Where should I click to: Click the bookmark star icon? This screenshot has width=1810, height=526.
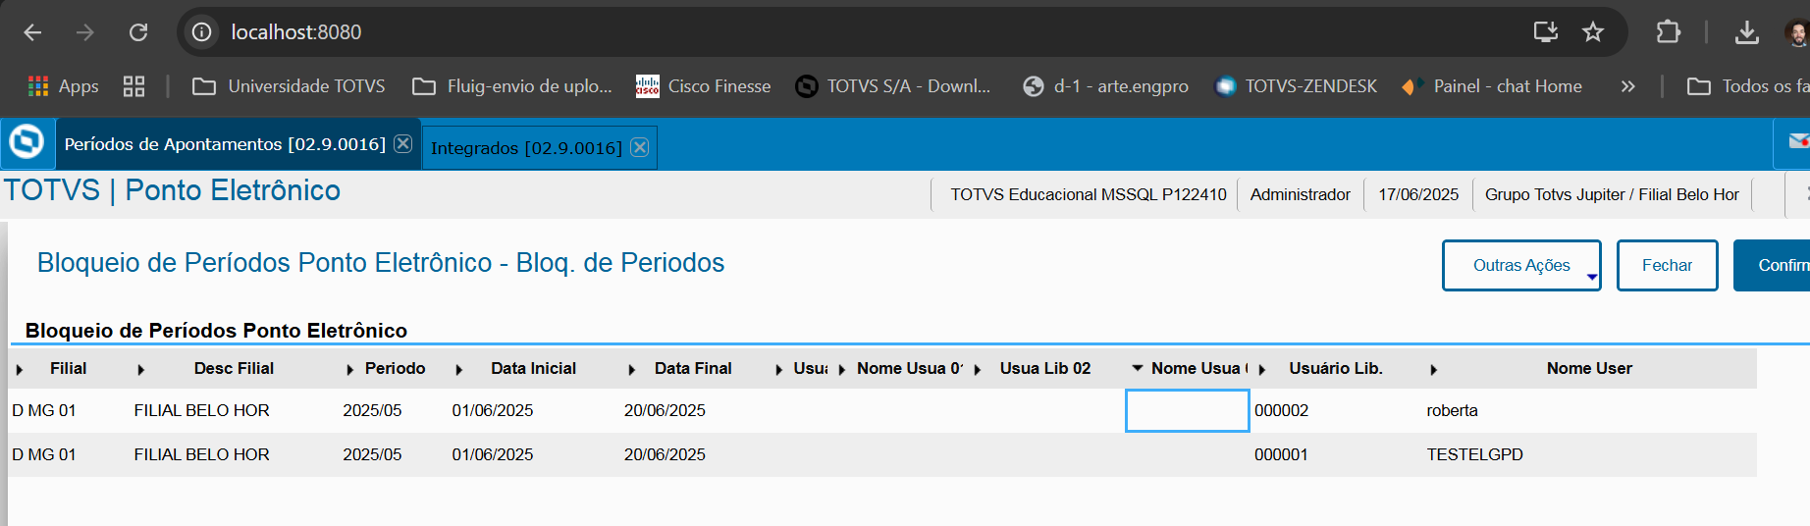coord(1593,32)
